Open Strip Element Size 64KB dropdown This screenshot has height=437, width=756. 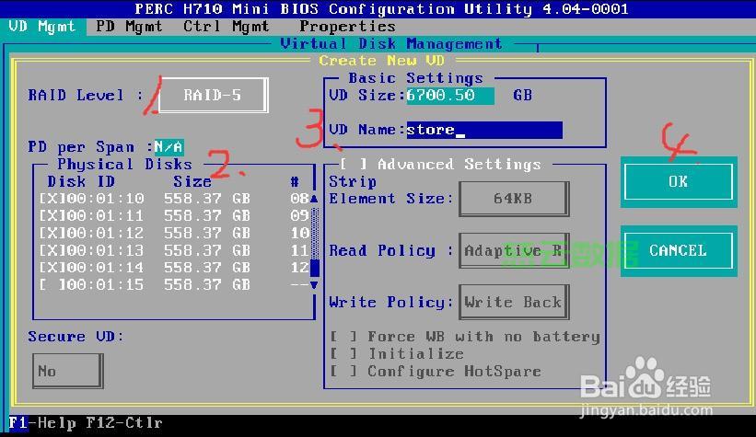[511, 199]
